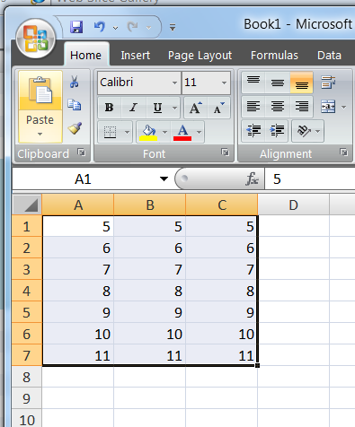Viewport: 355px width, 427px height.
Task: Apply the red Font Color
Action: (182, 132)
